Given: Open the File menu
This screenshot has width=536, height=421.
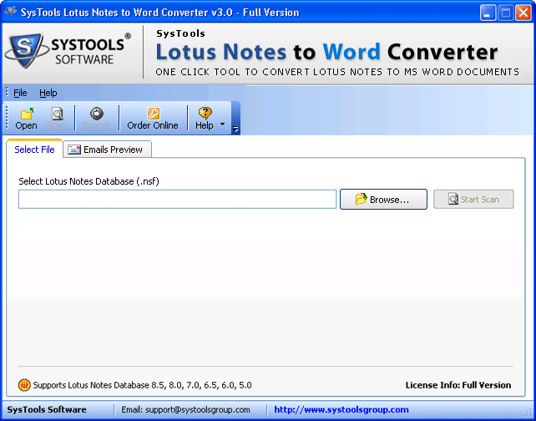Looking at the screenshot, I should tap(20, 93).
